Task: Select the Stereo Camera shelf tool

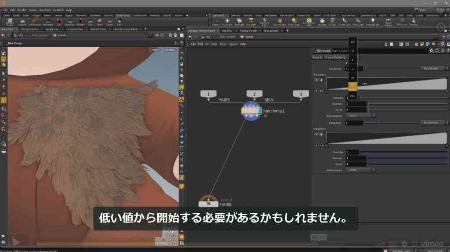Action: coord(388,22)
